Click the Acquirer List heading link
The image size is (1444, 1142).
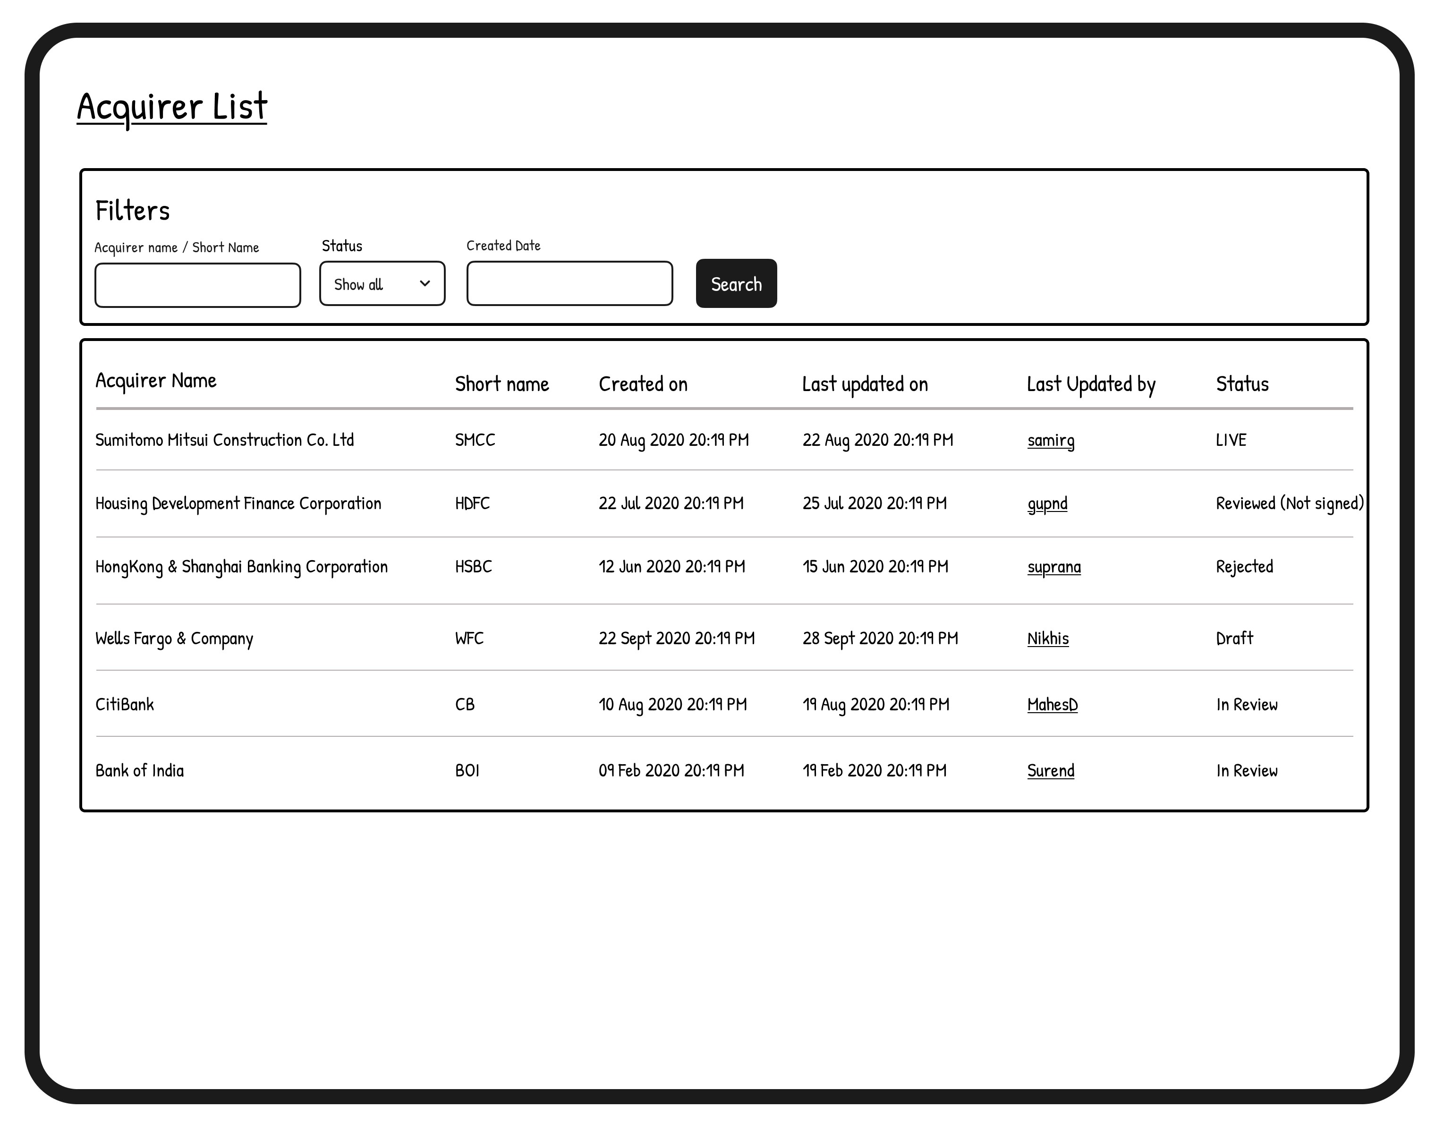click(172, 107)
